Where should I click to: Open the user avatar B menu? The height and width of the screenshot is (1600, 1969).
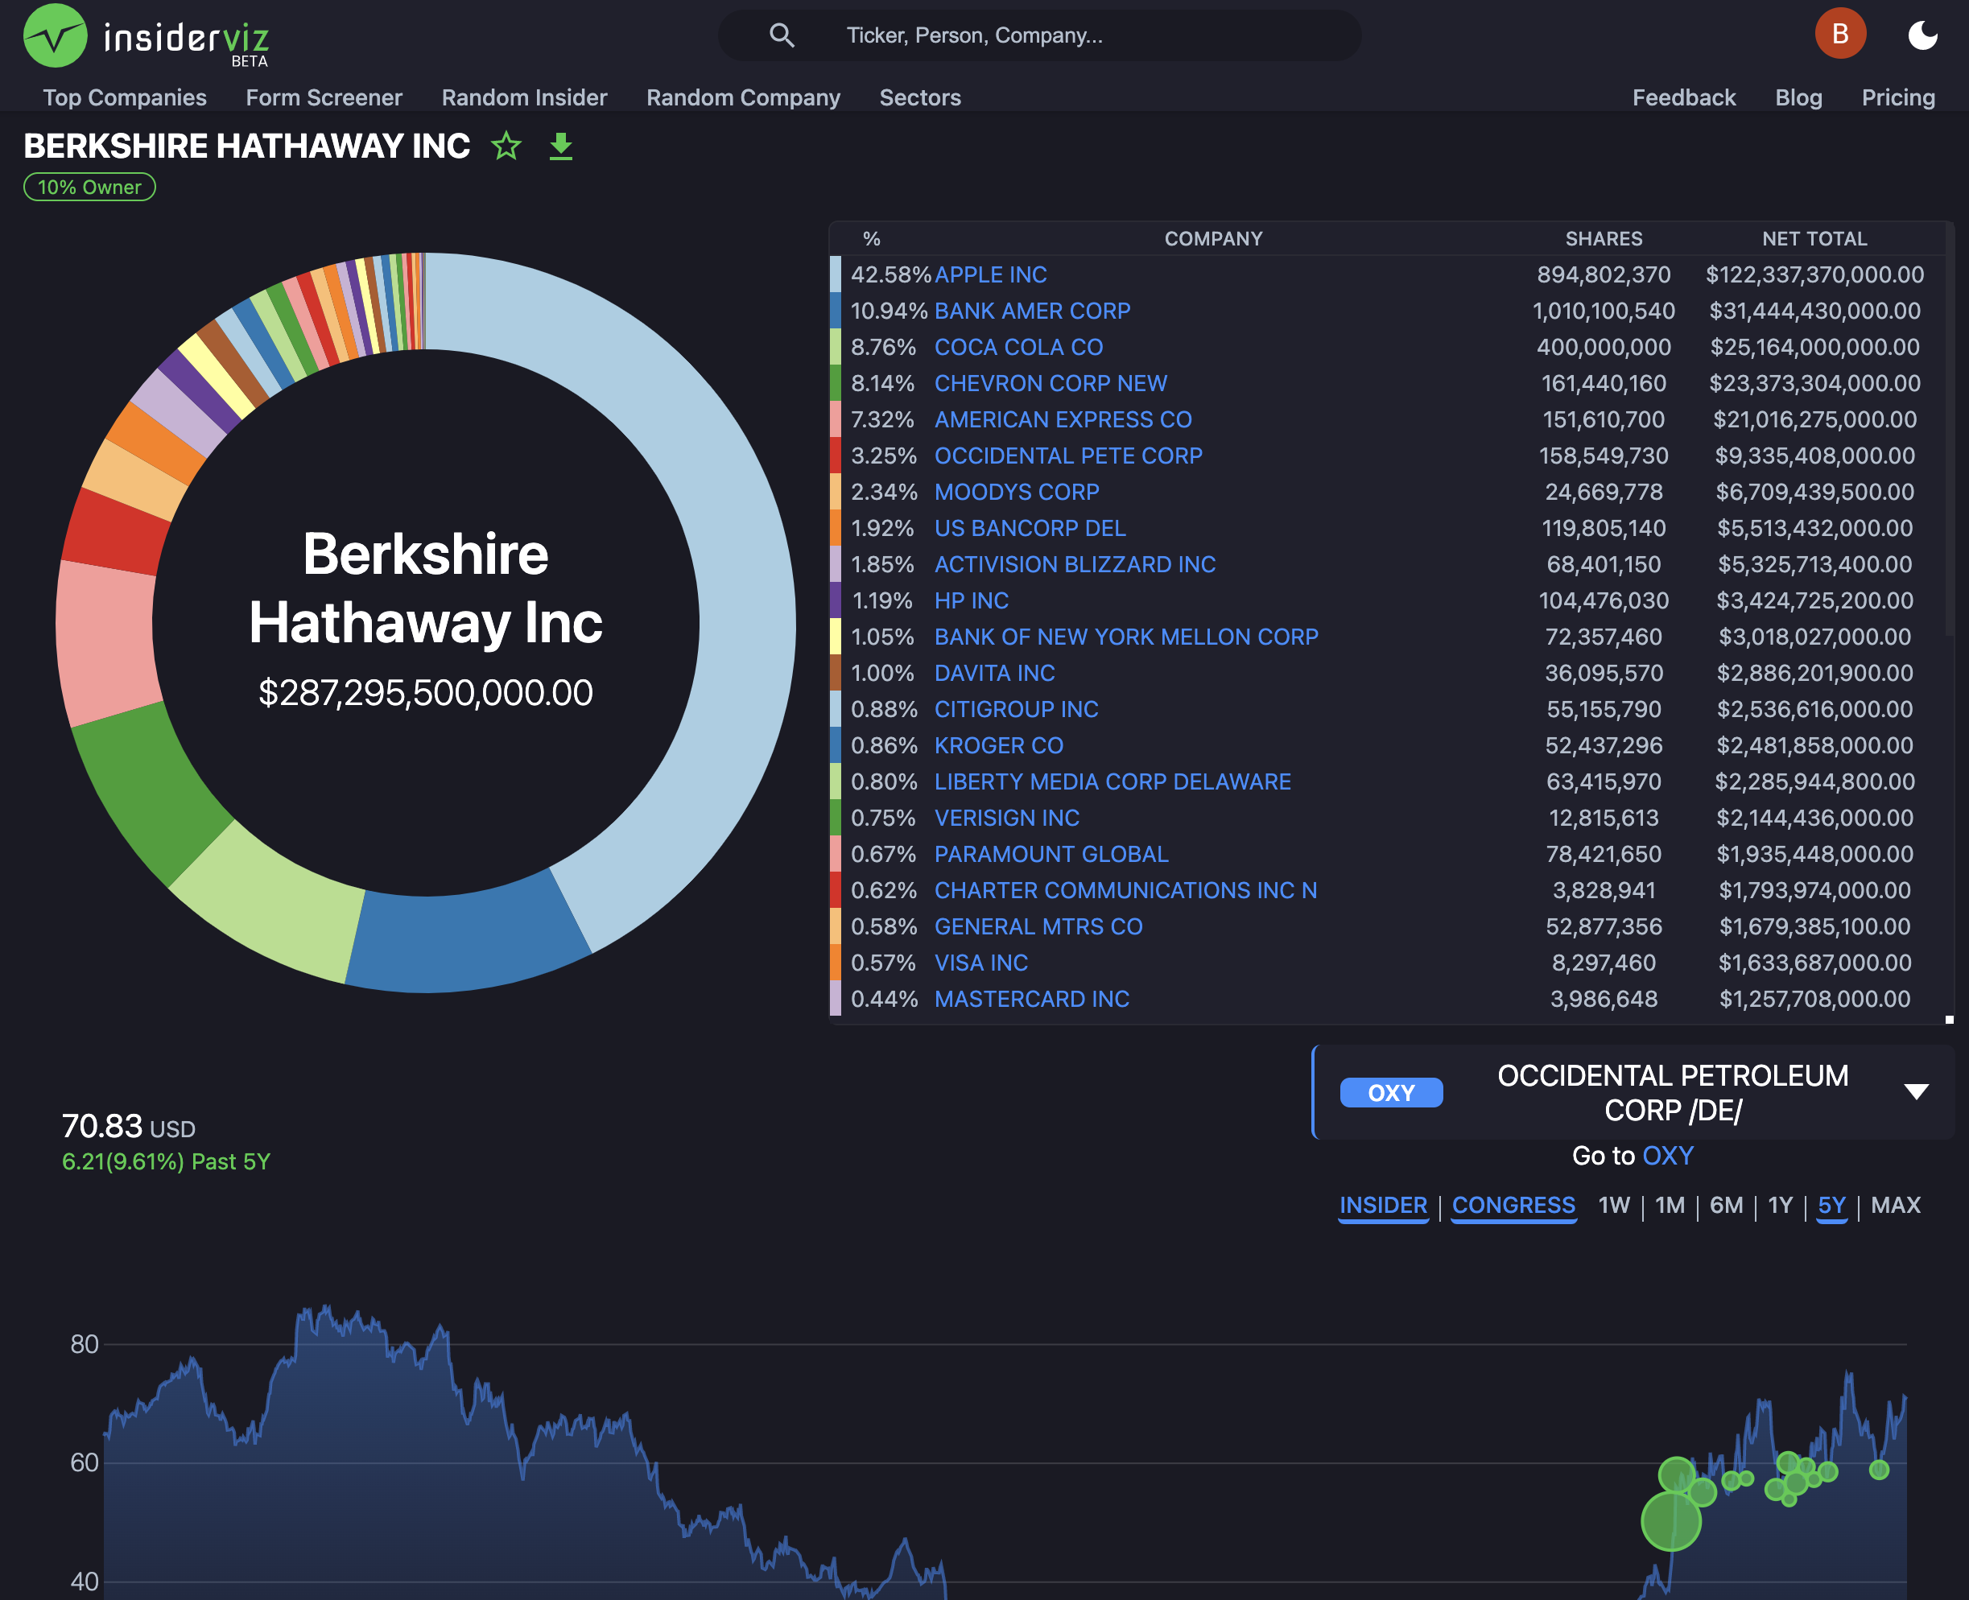1840,34
